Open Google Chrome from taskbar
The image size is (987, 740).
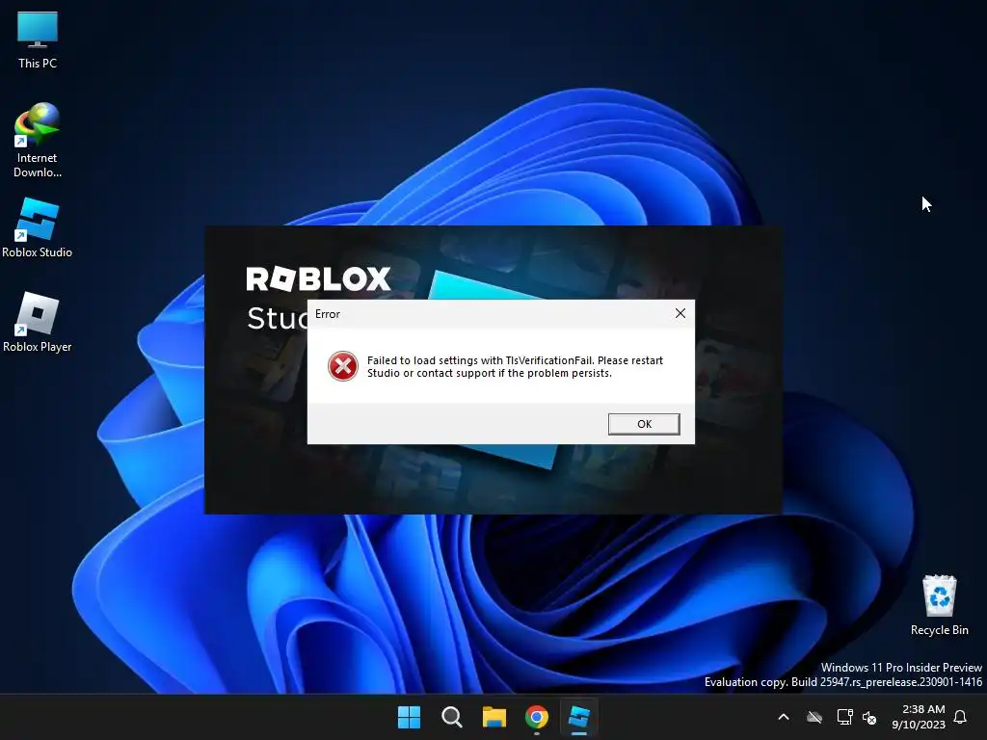tap(537, 717)
